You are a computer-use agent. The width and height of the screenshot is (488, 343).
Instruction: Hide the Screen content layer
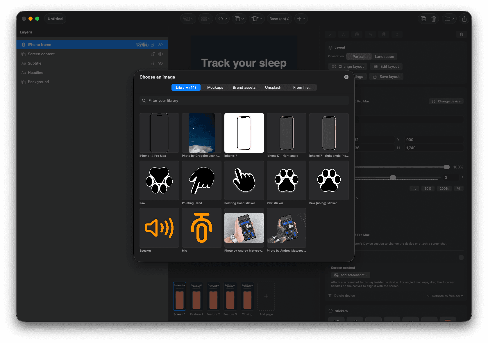(160, 54)
